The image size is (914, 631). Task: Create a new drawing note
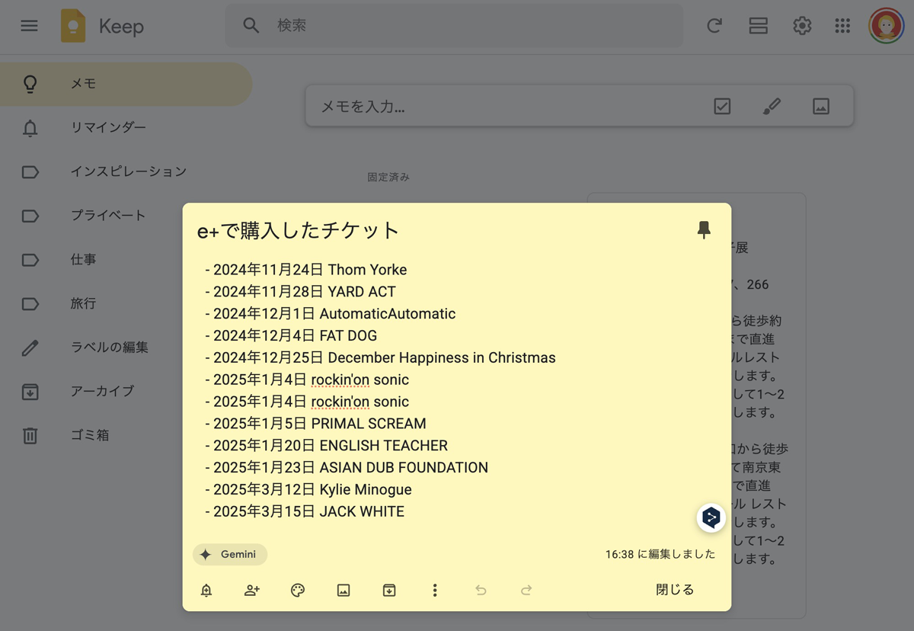click(x=772, y=107)
